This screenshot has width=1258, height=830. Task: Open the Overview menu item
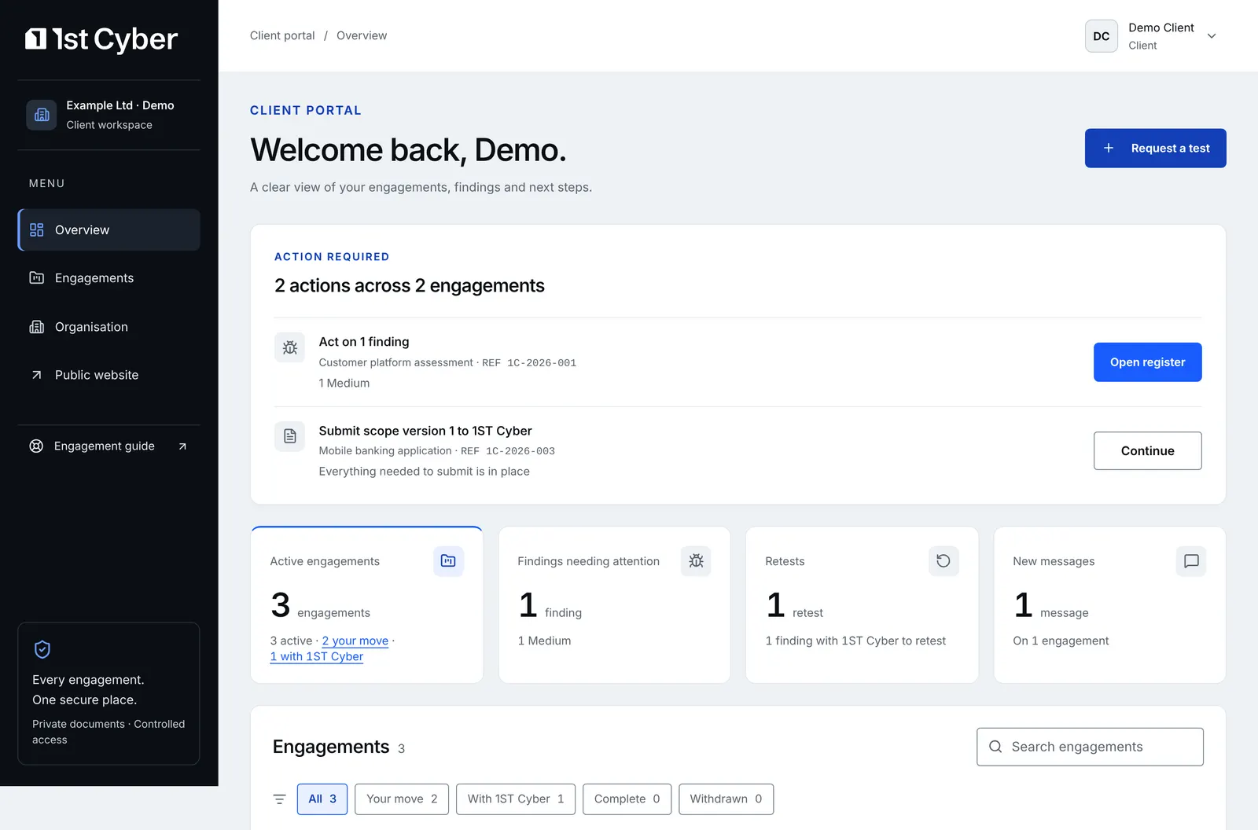109,230
